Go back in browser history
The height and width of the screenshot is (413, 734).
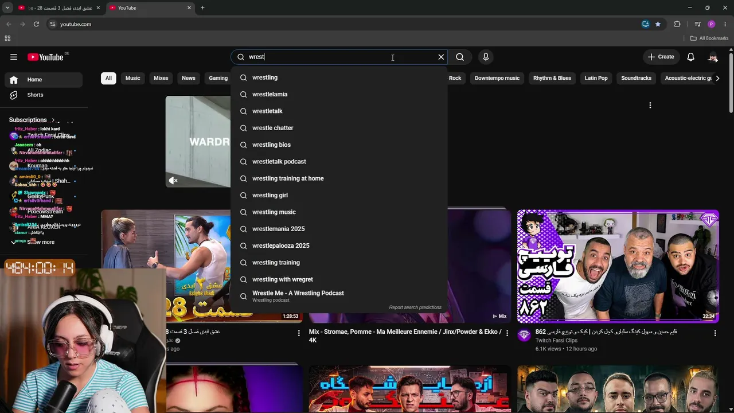[9, 24]
